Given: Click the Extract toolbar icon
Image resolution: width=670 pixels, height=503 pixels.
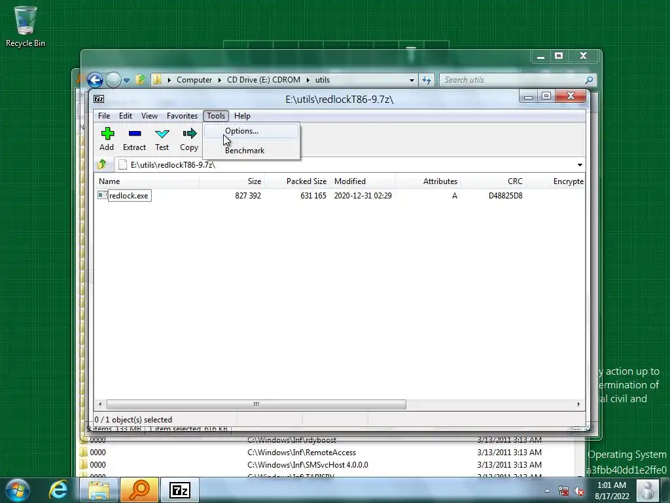Looking at the screenshot, I should click(x=135, y=134).
